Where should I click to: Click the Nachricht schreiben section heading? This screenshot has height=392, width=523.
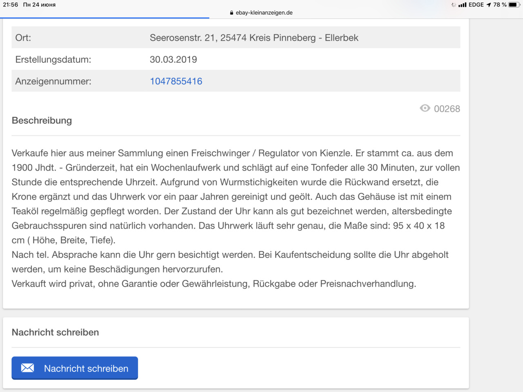pyautogui.click(x=55, y=332)
